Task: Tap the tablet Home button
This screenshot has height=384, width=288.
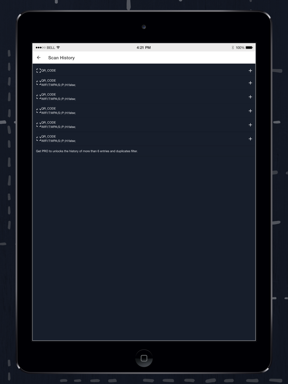Action: coord(144,358)
